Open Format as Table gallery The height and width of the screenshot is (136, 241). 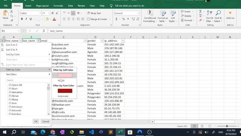(x=163, y=16)
